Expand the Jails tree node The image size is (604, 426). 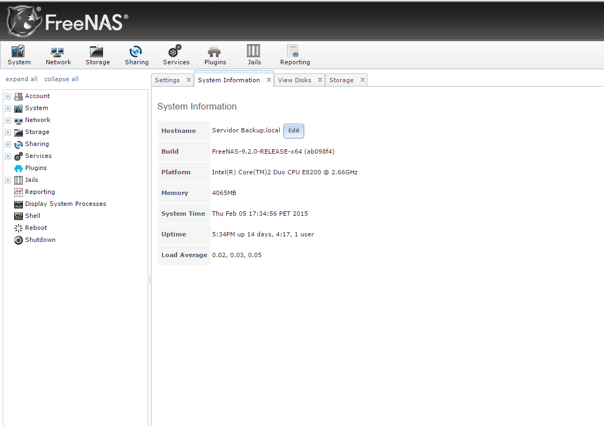pos(8,180)
